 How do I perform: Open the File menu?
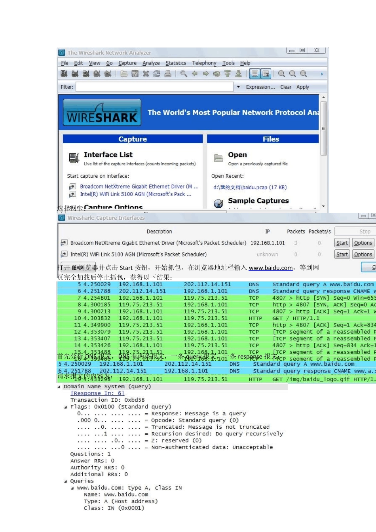click(x=65, y=63)
